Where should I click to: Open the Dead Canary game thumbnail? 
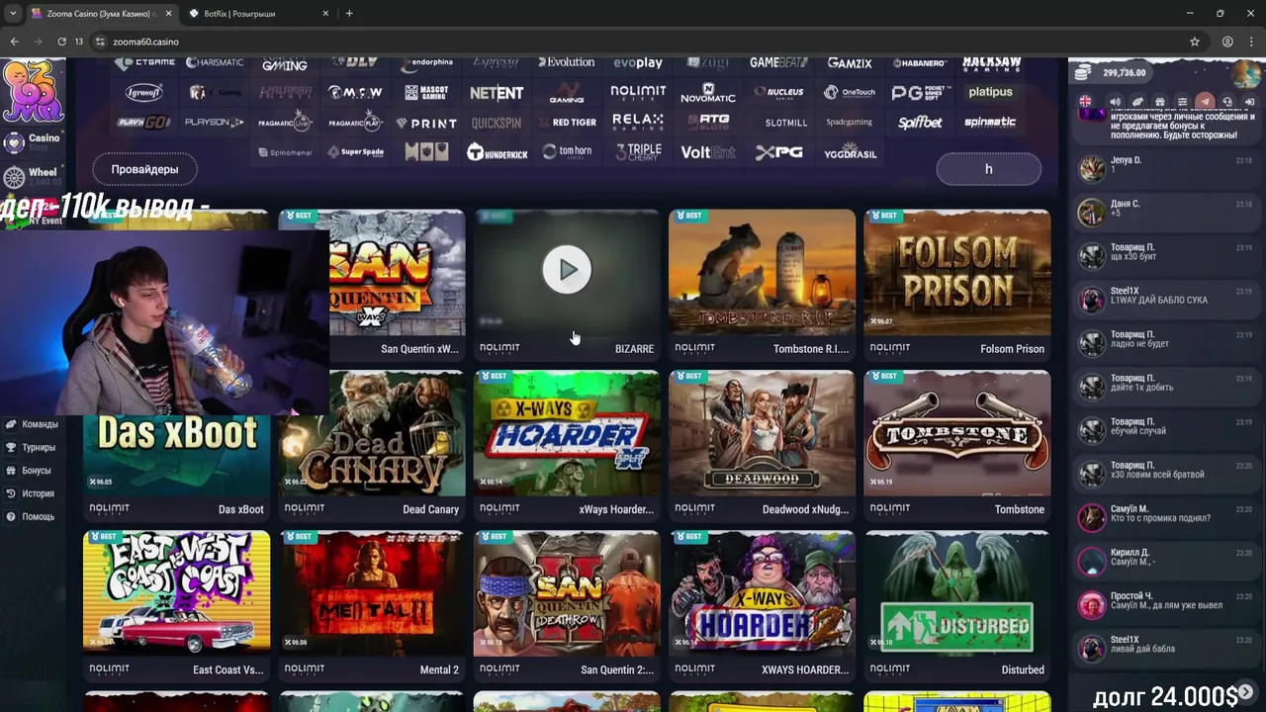click(x=372, y=435)
